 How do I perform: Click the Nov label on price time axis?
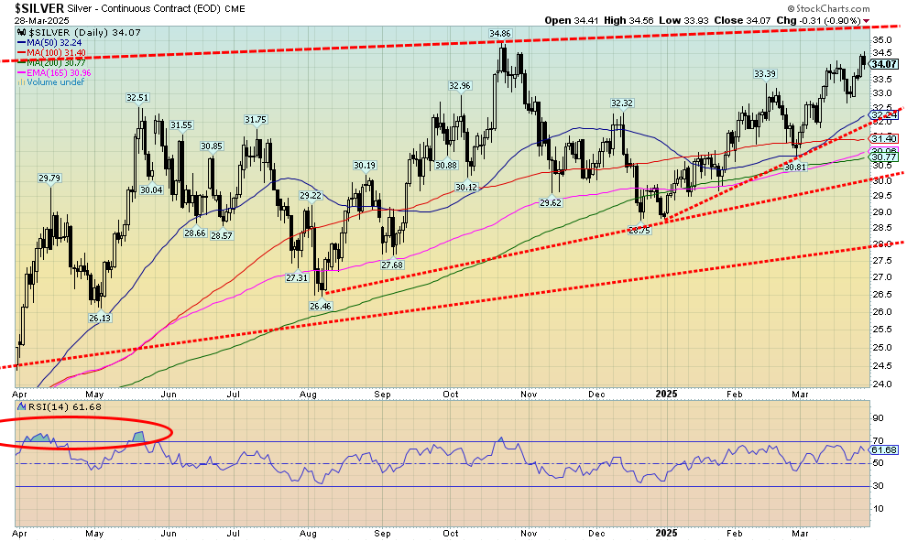530,394
